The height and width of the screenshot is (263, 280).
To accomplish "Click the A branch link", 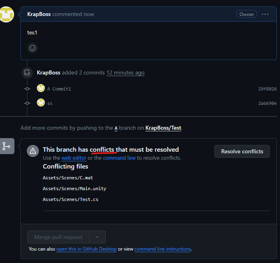I will pos(116,128).
